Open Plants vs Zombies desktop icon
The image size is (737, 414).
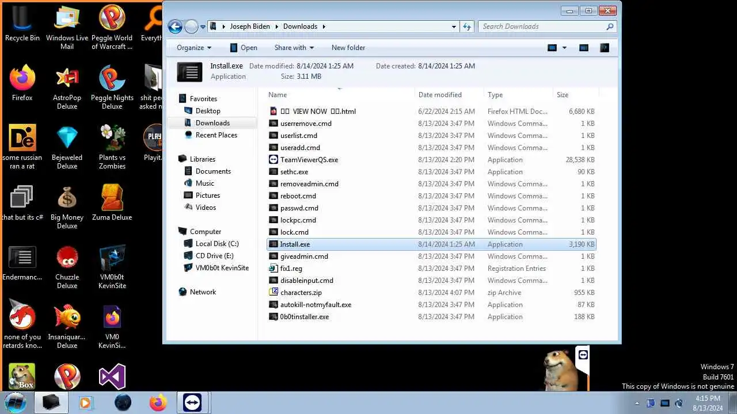pyautogui.click(x=112, y=147)
